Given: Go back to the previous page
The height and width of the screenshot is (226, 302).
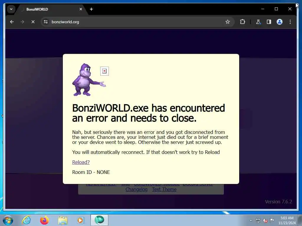Looking at the screenshot, I should click(12, 22).
